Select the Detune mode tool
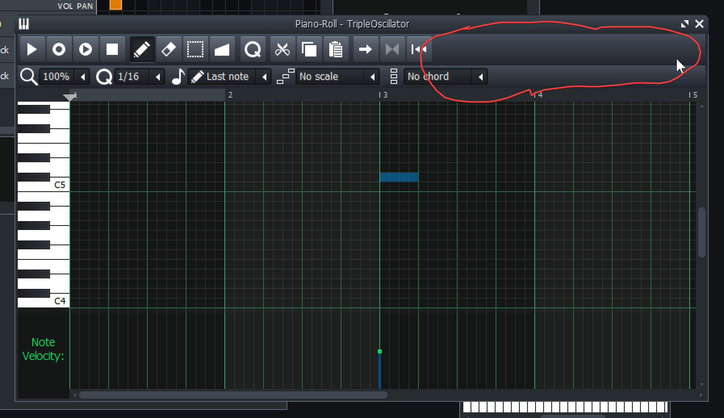Screen dimensions: 724x418 [x=222, y=49]
